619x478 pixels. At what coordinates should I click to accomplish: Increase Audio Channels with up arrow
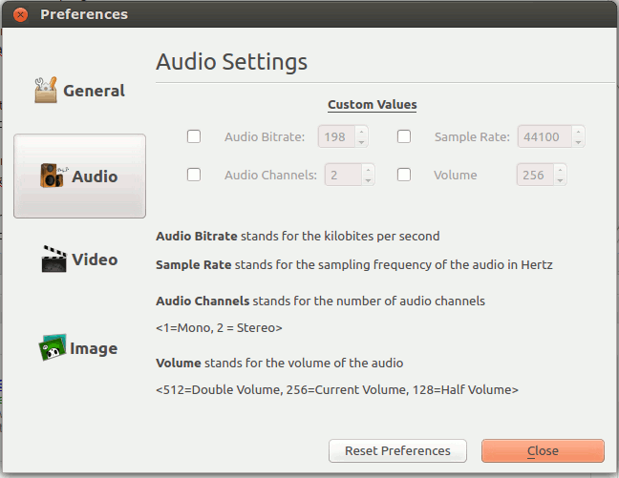pyautogui.click(x=368, y=170)
